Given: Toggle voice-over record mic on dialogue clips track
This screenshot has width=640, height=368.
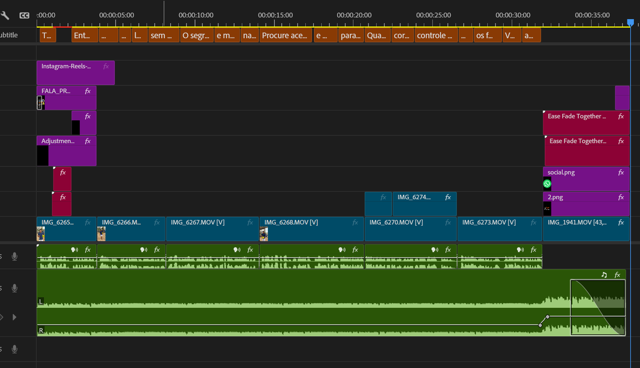Looking at the screenshot, I should pyautogui.click(x=14, y=257).
